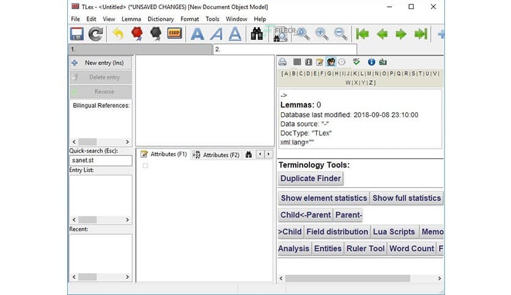Viewport: 511px width, 295px height.
Task: Jump to letter M in alphabet index
Action: [369, 73]
